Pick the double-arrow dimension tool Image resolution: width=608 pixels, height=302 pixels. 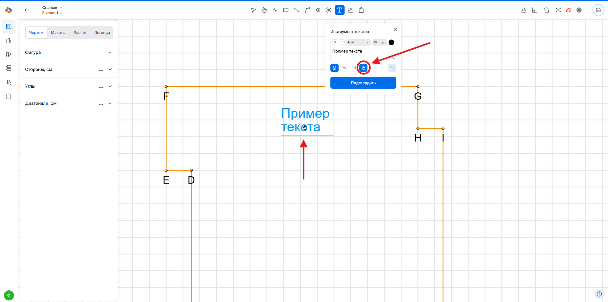pyautogui.click(x=296, y=10)
